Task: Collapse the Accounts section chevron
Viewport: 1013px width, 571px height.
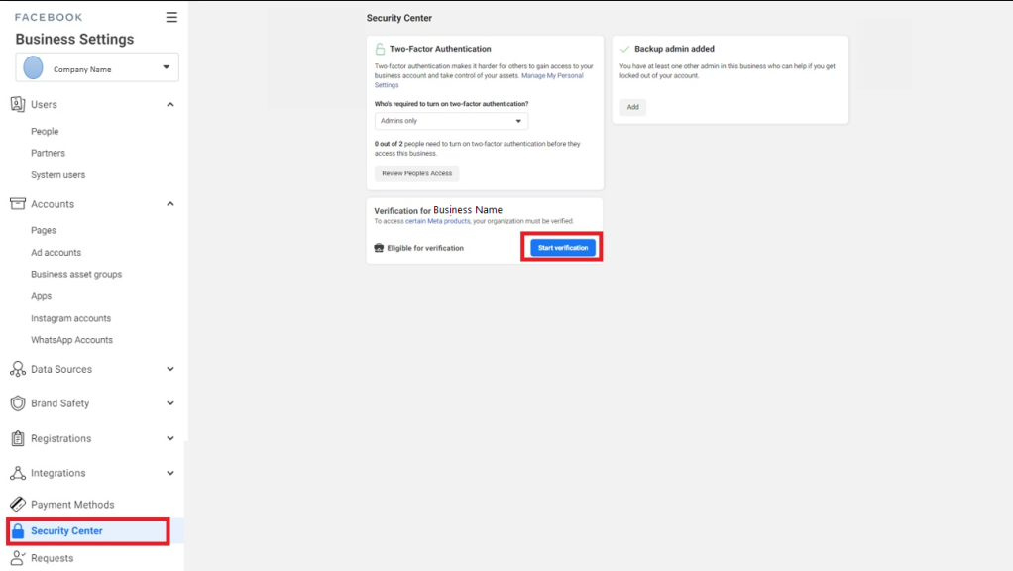Action: click(169, 204)
